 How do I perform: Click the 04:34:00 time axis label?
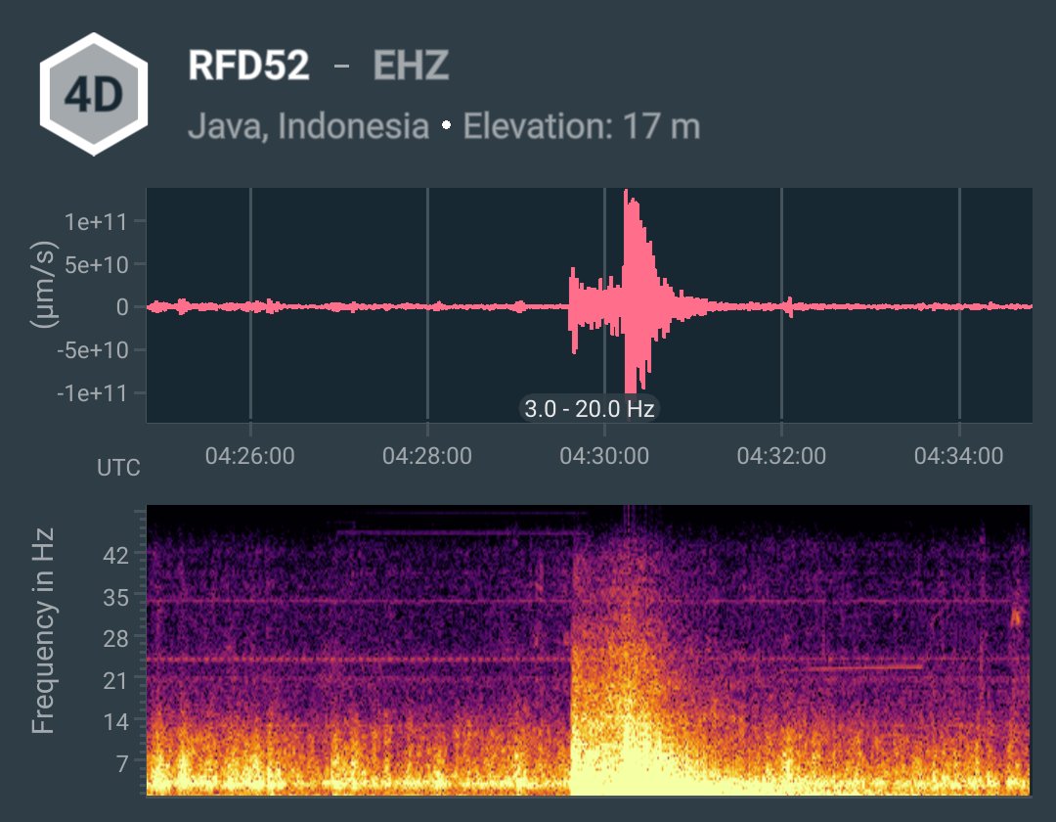point(958,455)
